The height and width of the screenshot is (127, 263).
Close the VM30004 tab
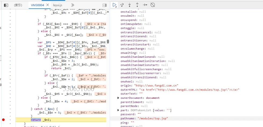(48, 5)
